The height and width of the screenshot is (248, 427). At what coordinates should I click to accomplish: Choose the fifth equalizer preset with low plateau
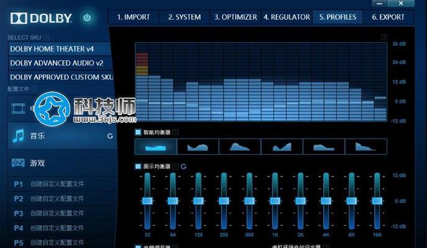point(324,146)
